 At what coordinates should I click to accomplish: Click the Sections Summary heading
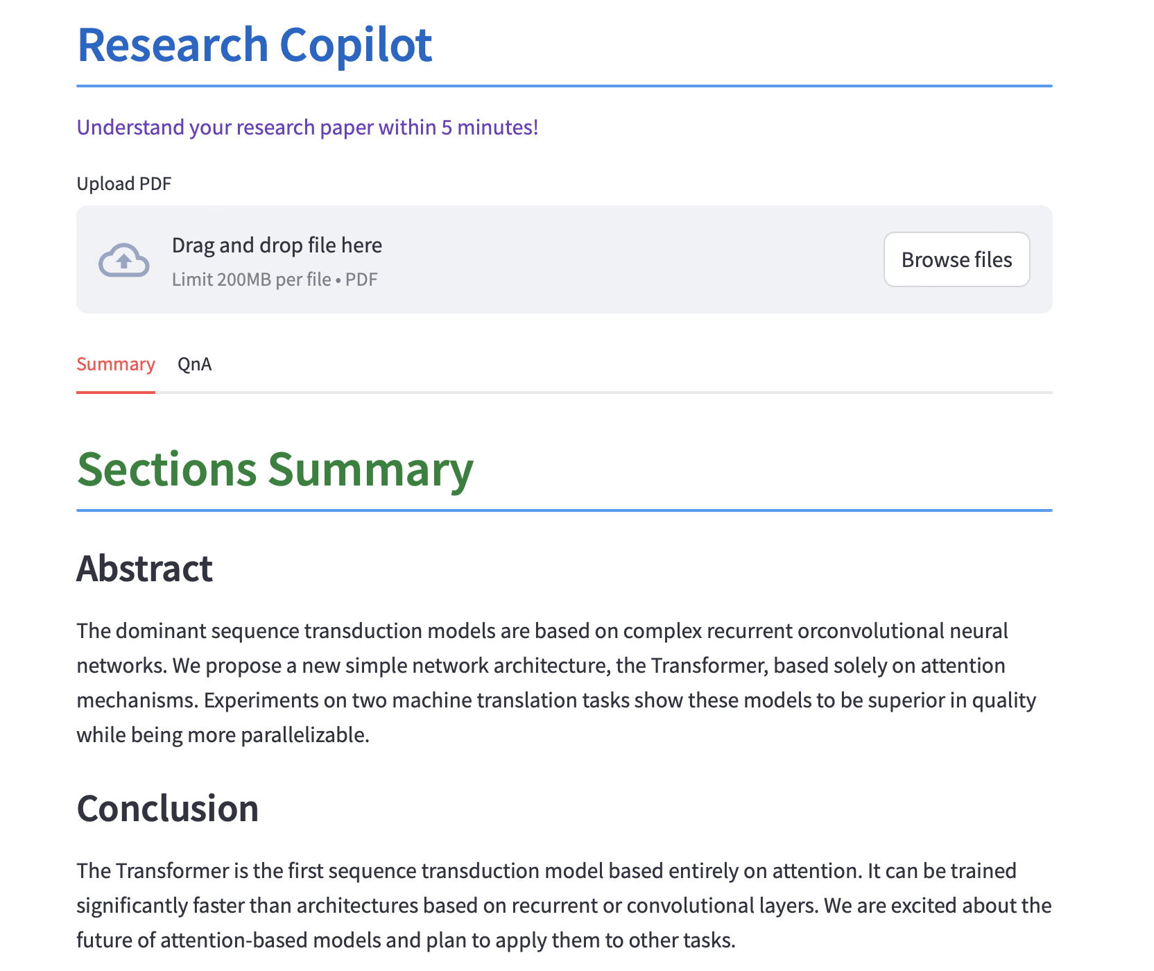point(275,470)
